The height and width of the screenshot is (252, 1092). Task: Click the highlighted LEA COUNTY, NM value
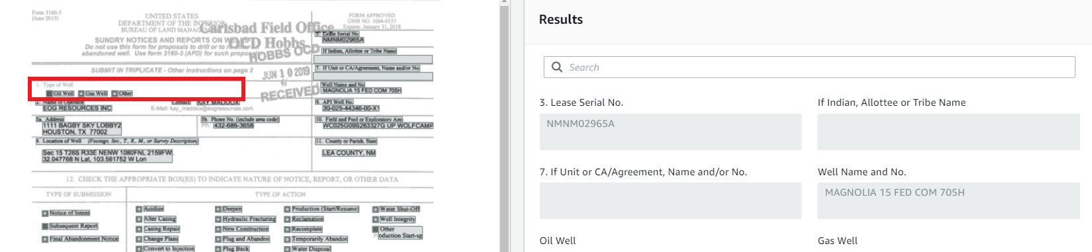pos(349,153)
